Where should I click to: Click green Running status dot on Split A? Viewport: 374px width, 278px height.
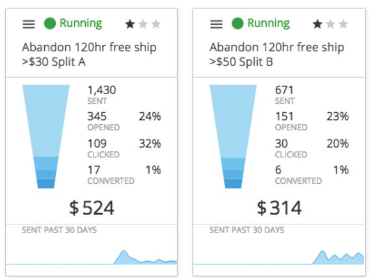pos(50,23)
